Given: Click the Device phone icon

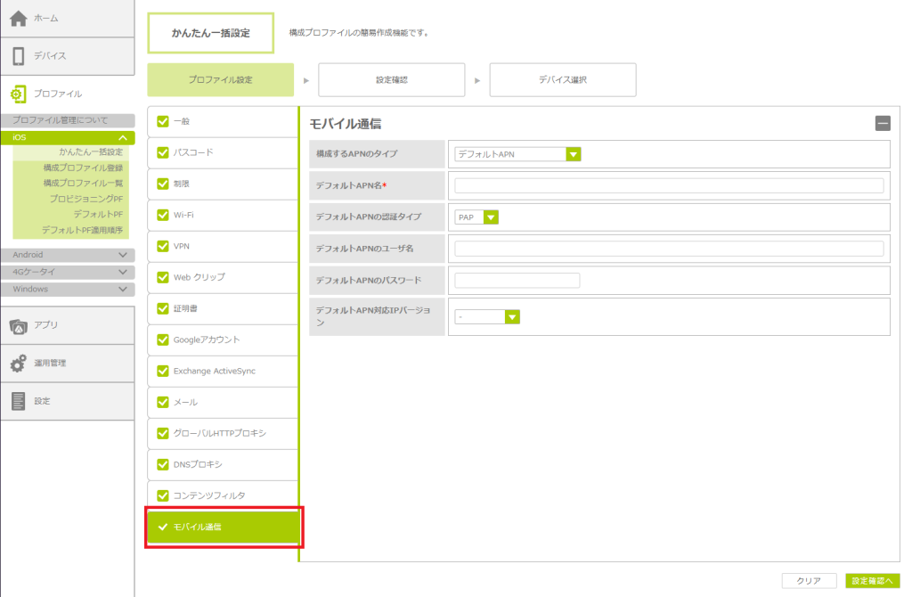Looking at the screenshot, I should click(19, 56).
